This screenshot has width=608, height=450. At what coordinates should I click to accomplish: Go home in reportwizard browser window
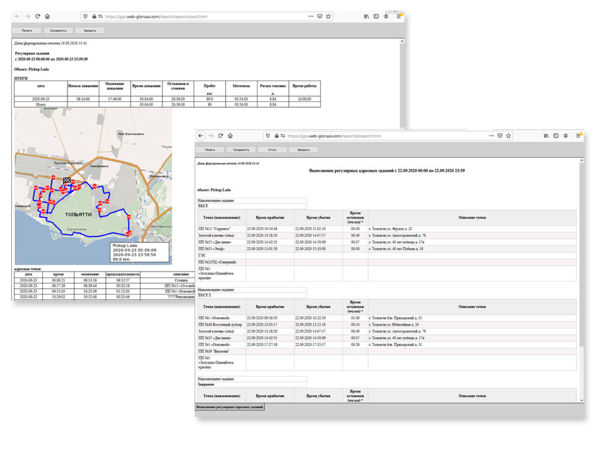[47, 16]
